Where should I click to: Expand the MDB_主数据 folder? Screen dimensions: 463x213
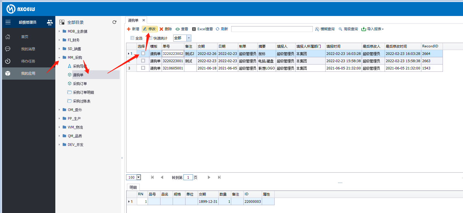(59, 31)
